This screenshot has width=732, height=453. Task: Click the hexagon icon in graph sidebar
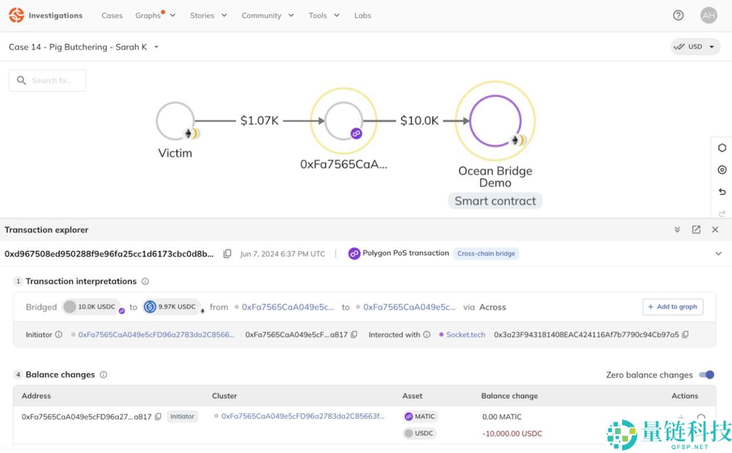[722, 148]
